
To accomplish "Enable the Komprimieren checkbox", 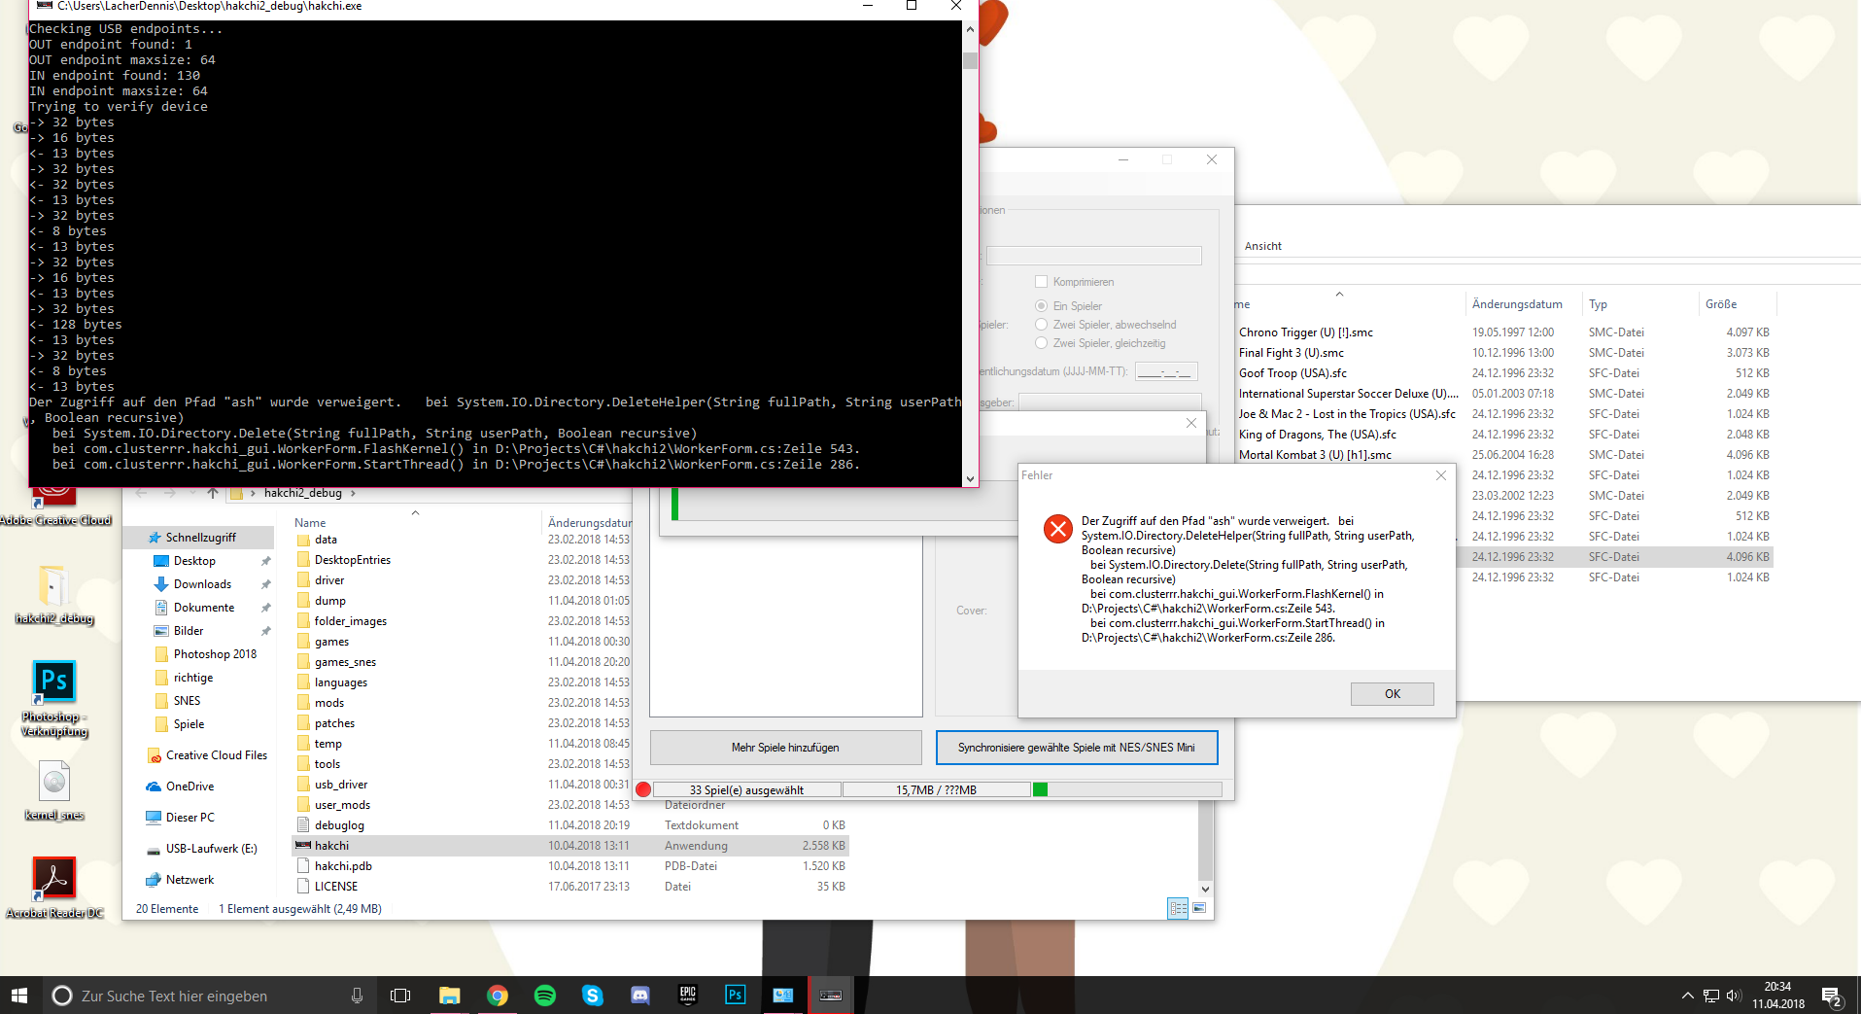I will (x=1043, y=281).
